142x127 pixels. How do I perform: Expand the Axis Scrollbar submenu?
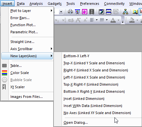click(x=27, y=49)
